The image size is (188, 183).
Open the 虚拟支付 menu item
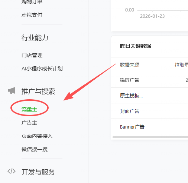point(32,15)
